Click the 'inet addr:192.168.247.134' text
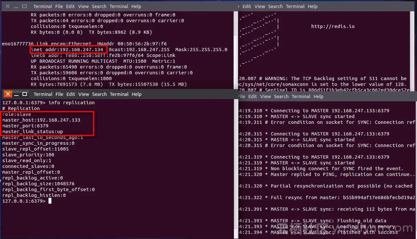 67,50
